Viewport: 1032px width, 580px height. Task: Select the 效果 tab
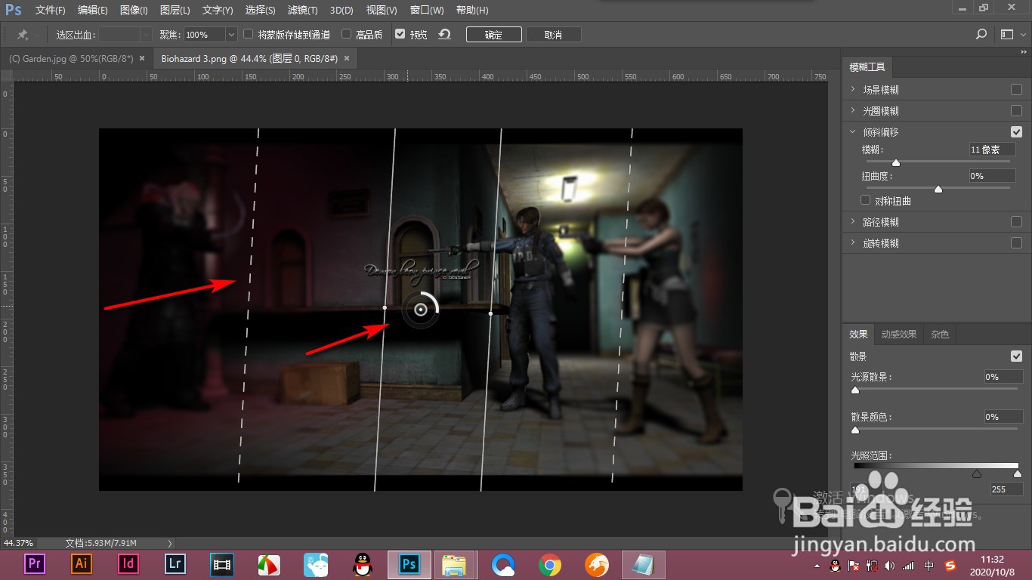(858, 334)
